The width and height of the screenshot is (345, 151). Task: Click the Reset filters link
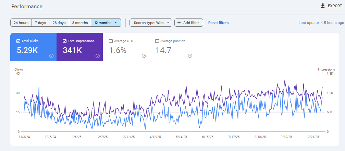tap(218, 23)
